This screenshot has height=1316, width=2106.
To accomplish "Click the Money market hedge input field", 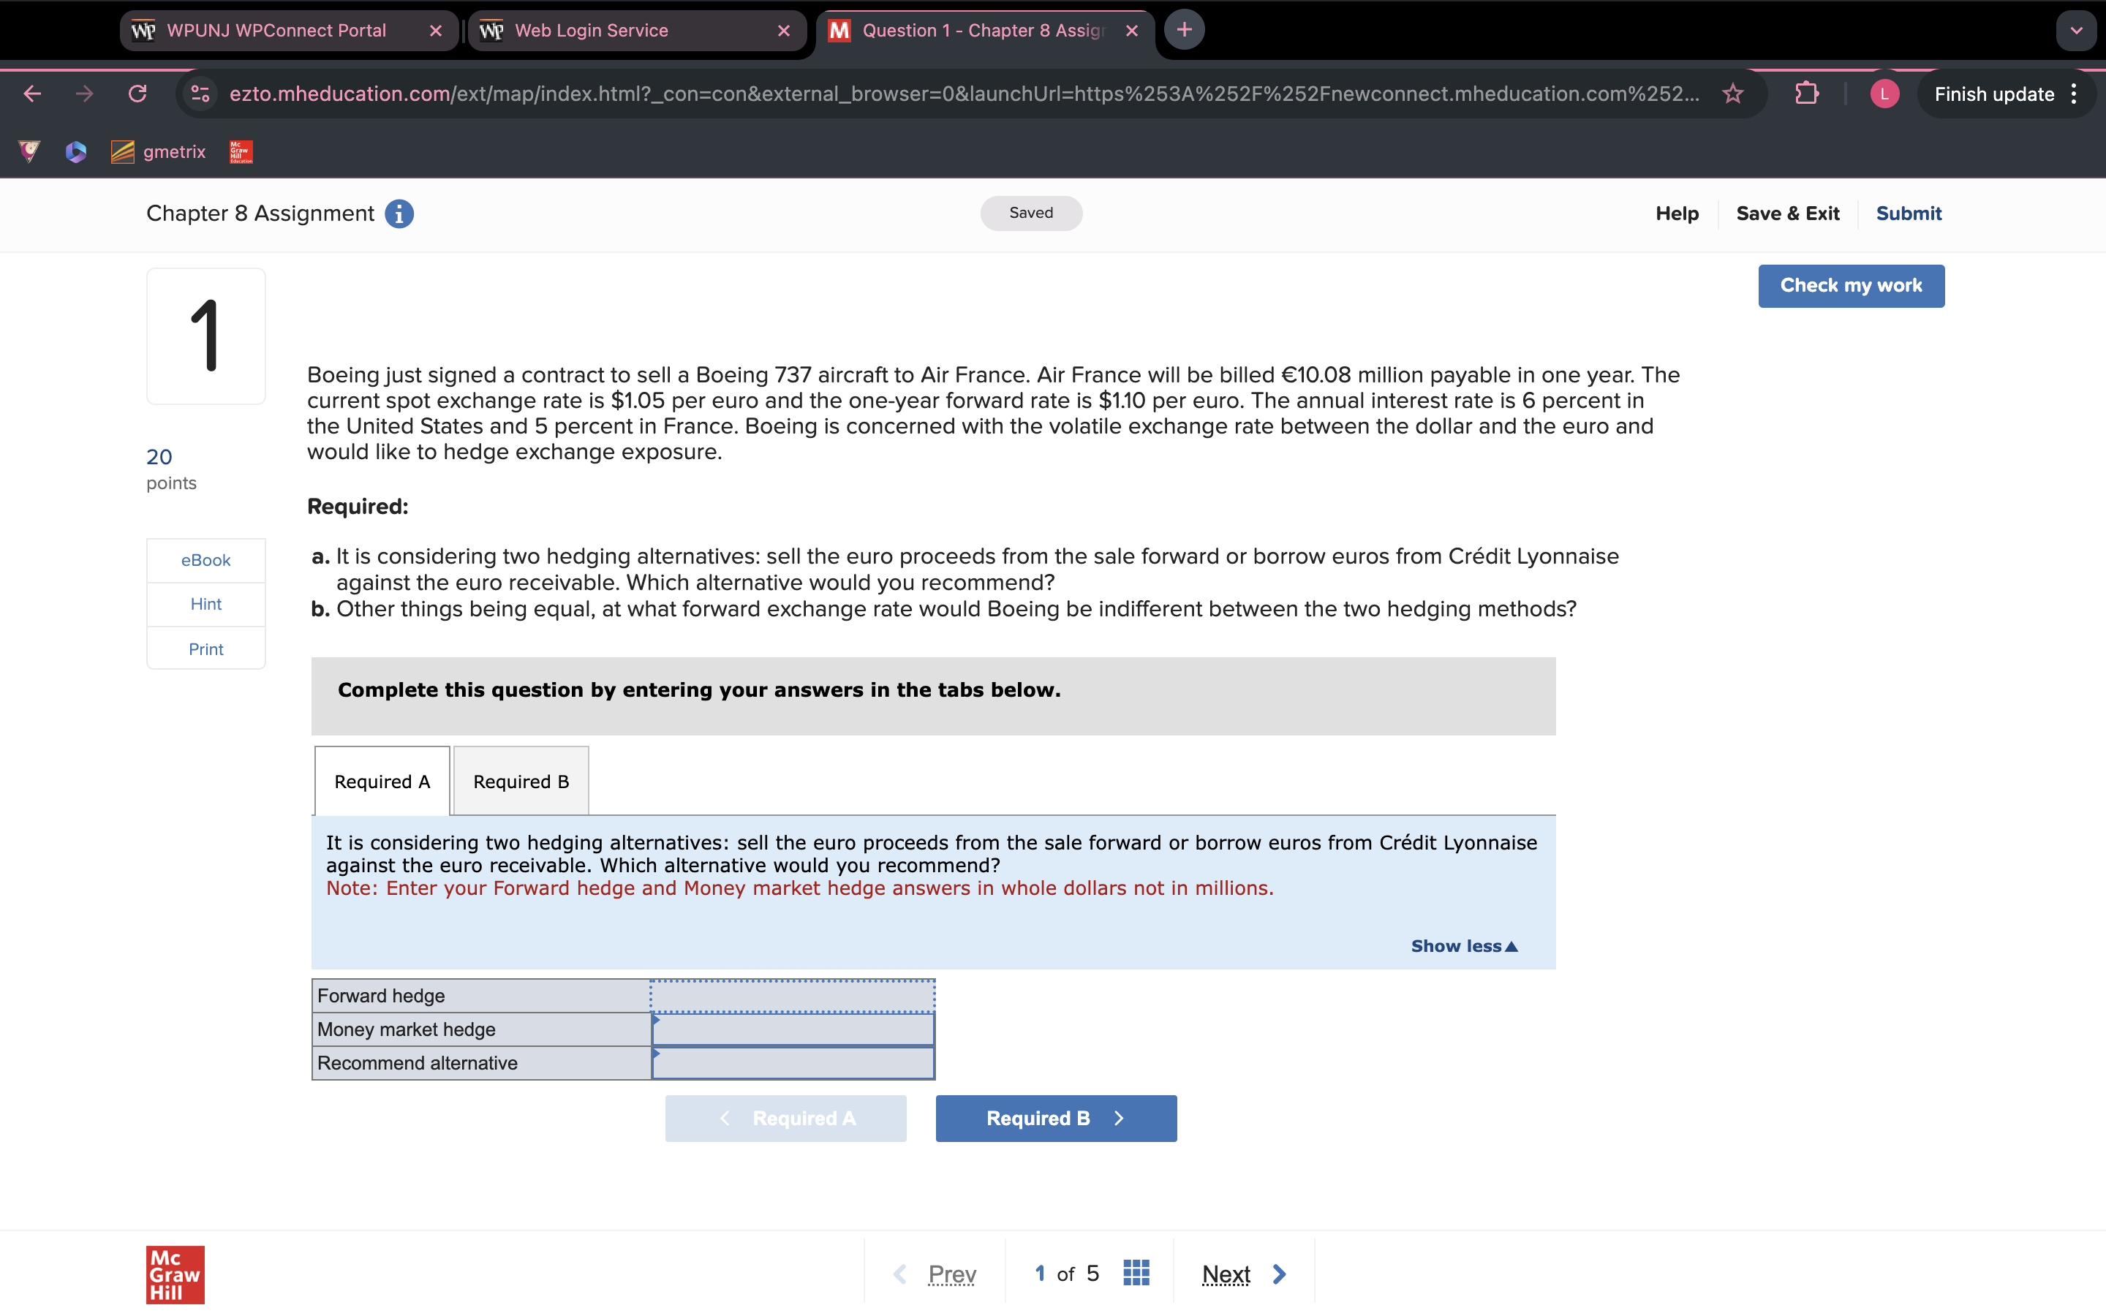I will 793,1028.
